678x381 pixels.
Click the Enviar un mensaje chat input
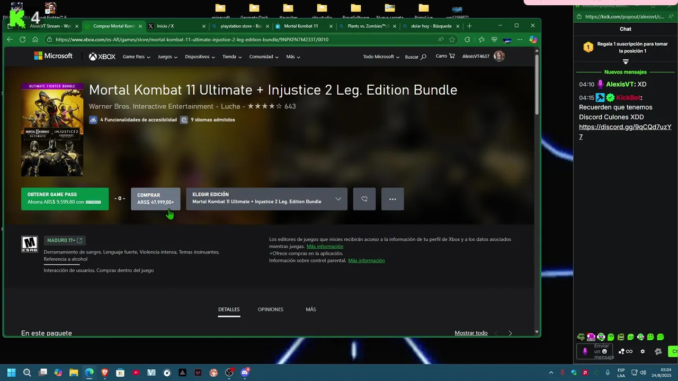[595, 351]
